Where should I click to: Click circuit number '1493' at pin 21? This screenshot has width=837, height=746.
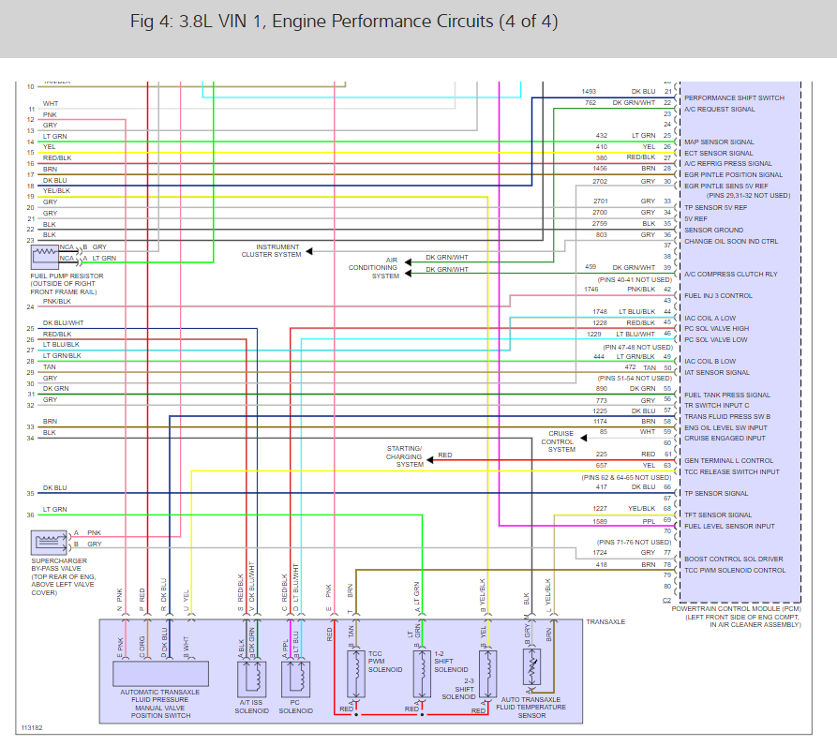589,92
